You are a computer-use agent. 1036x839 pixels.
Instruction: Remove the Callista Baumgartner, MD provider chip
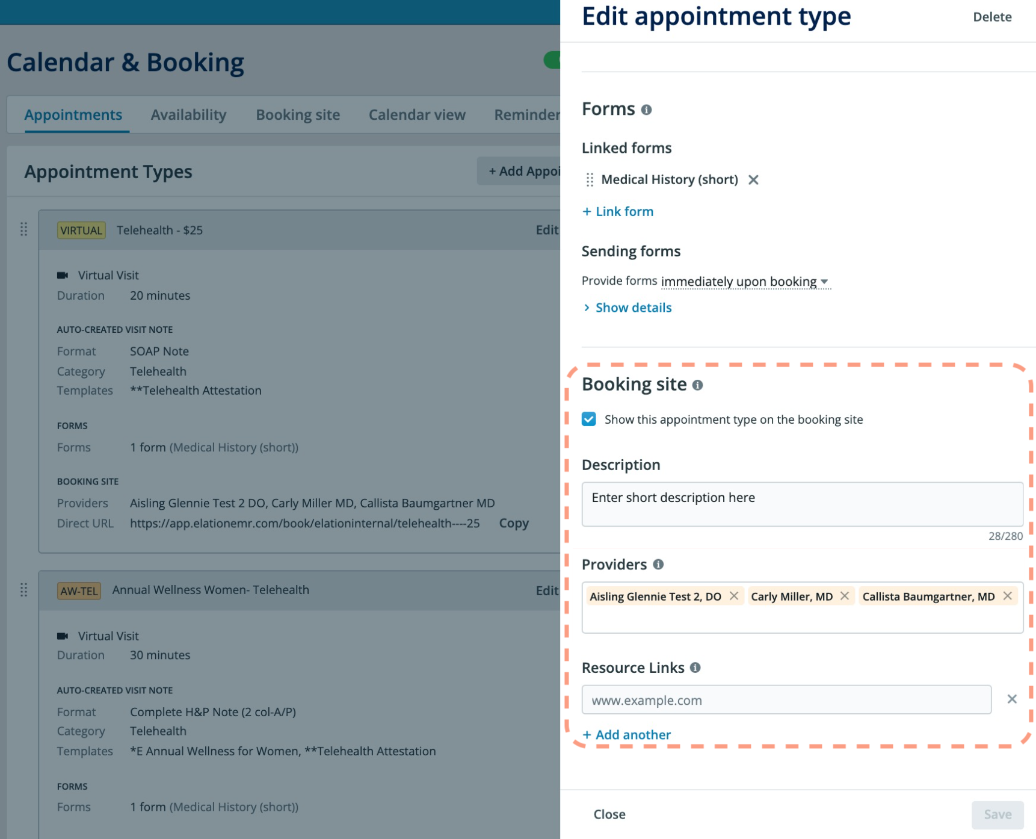tap(1008, 596)
